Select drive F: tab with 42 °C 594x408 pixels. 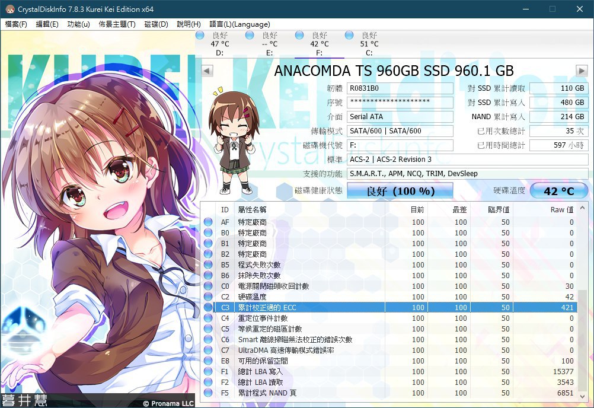pyautogui.click(x=320, y=44)
